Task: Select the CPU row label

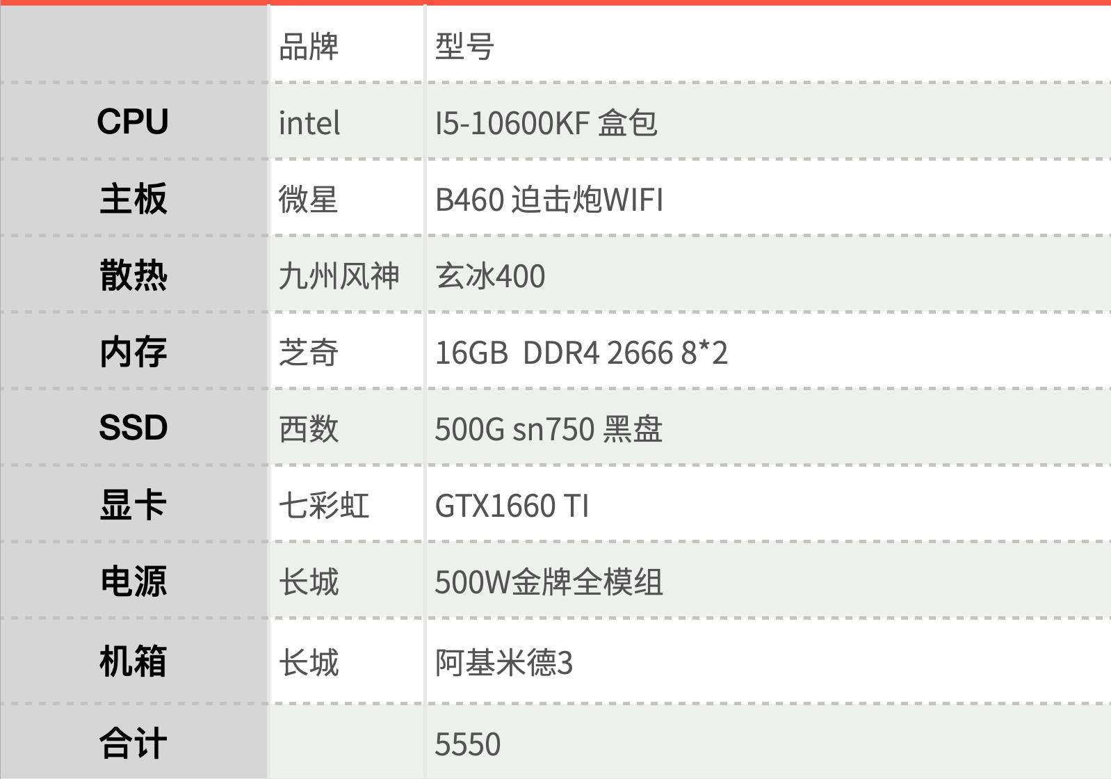Action: [x=133, y=122]
